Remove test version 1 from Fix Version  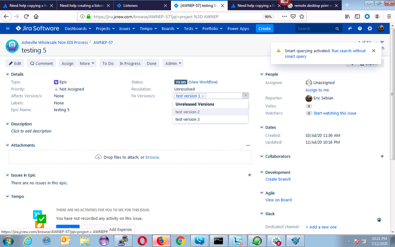pos(203,96)
